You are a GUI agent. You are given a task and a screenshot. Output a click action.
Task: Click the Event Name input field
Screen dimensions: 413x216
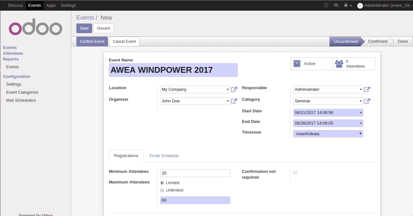[173, 70]
